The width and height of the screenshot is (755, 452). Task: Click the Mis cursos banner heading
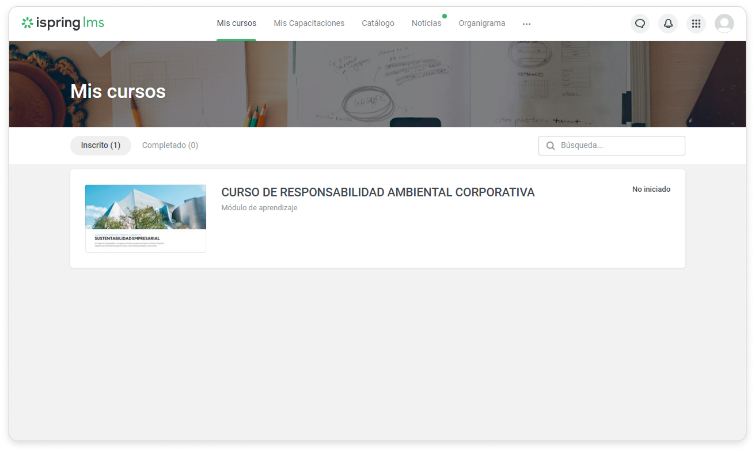(118, 92)
